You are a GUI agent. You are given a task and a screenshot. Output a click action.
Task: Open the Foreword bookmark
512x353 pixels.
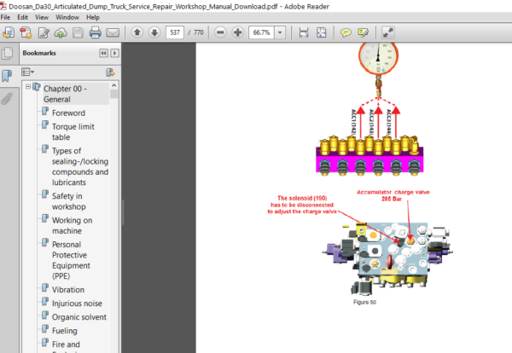click(68, 113)
